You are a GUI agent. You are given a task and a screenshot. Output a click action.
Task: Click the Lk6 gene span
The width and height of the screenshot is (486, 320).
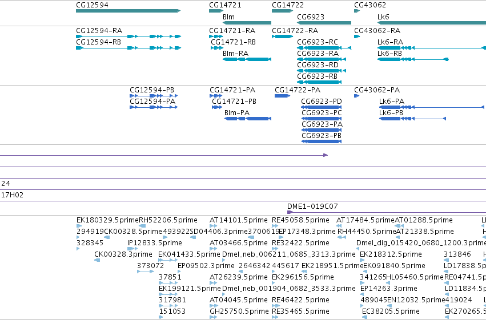432,23
